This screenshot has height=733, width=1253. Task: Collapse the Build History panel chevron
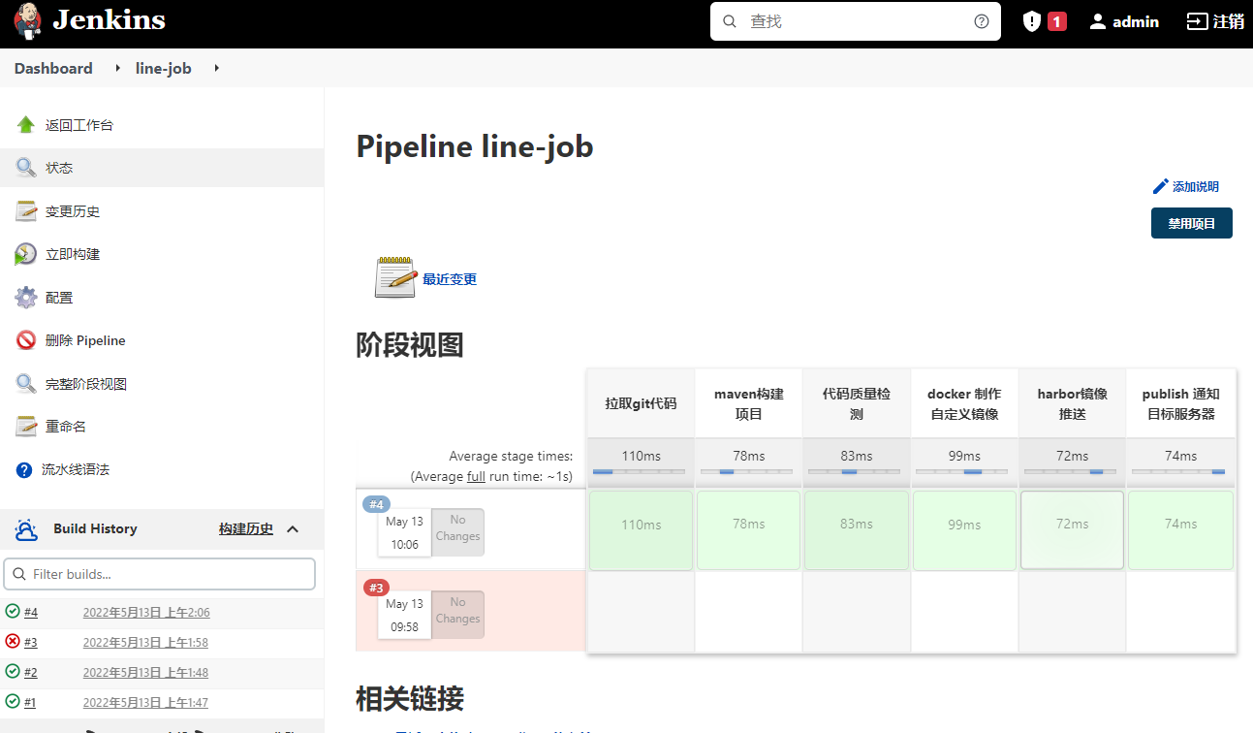pos(293,529)
